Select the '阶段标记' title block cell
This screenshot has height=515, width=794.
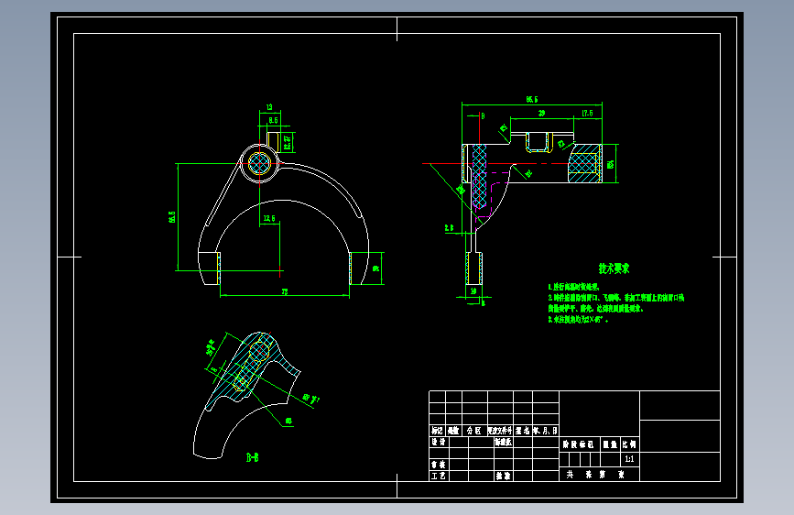580,444
